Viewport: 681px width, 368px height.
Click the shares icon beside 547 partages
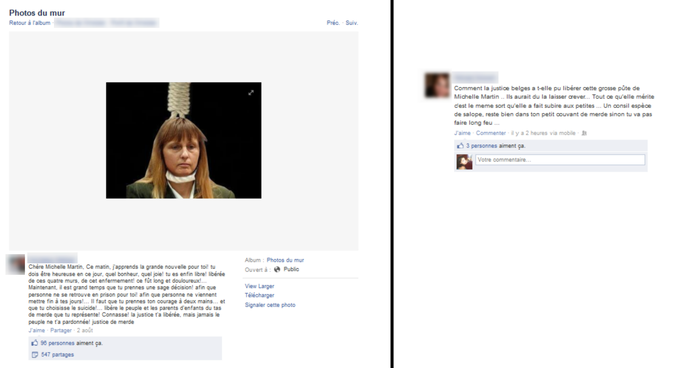click(35, 355)
